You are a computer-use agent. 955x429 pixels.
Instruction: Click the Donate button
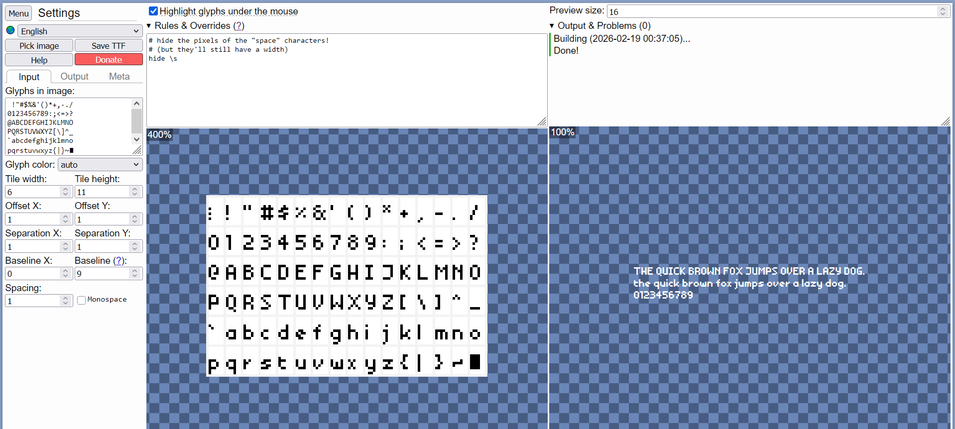click(x=109, y=60)
